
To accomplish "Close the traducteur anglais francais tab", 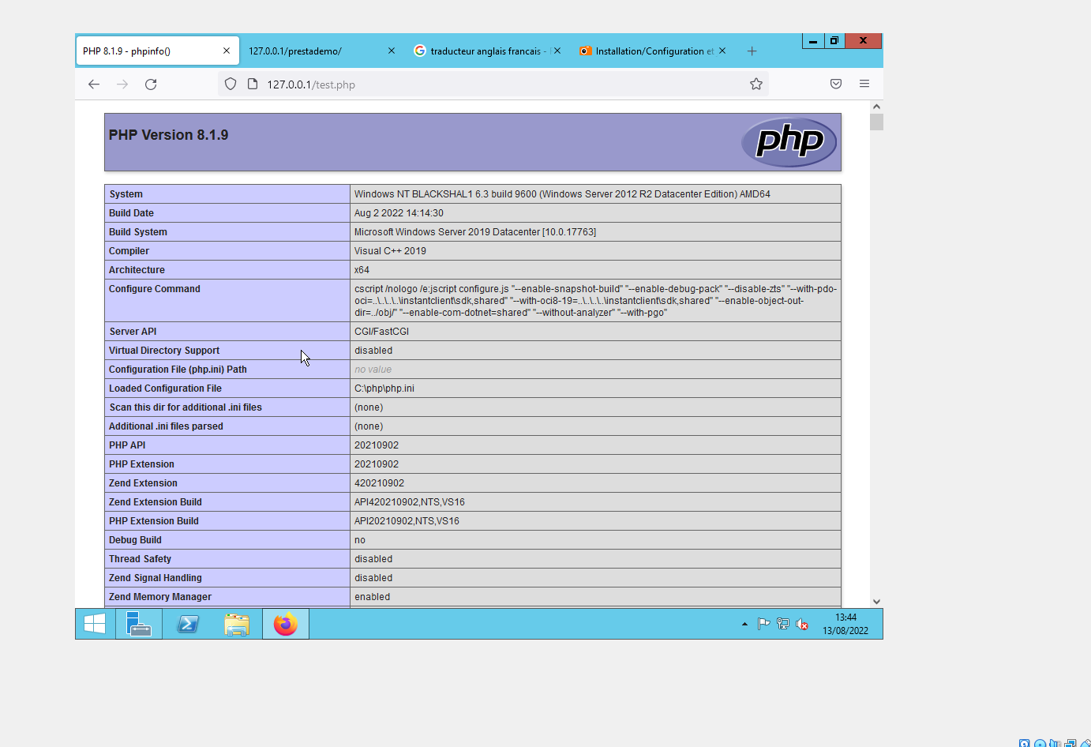I will 557,51.
